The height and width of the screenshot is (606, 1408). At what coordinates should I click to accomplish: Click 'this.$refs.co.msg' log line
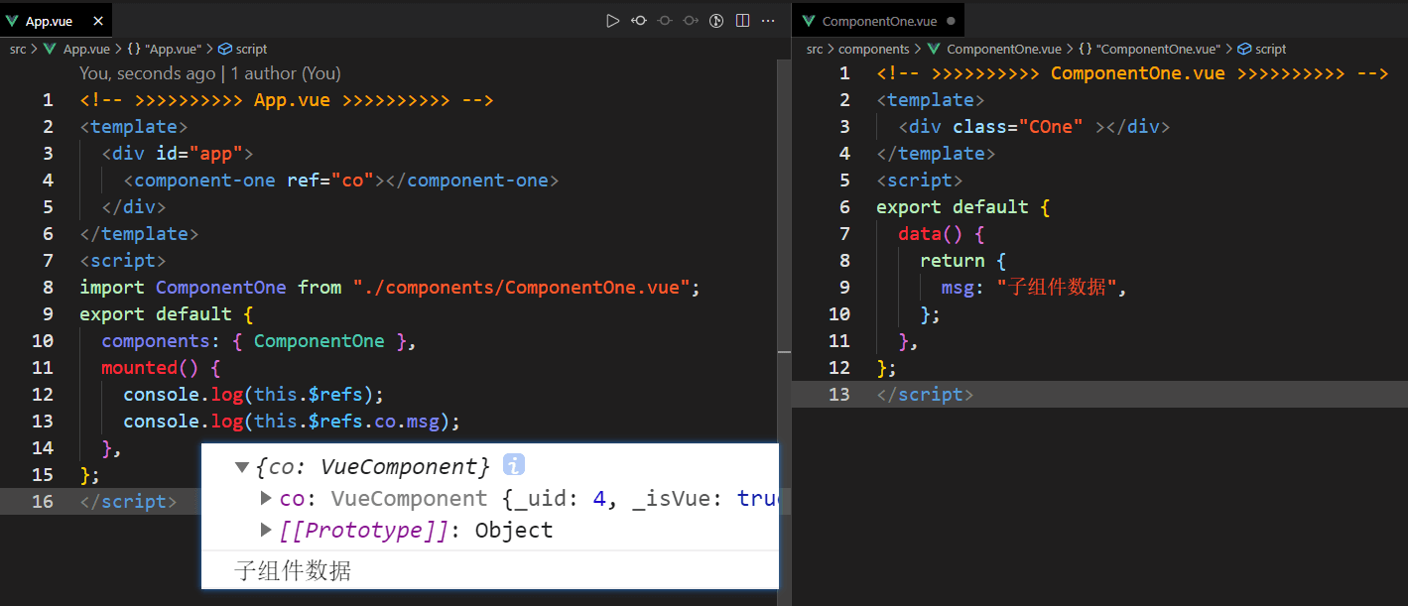click(292, 421)
